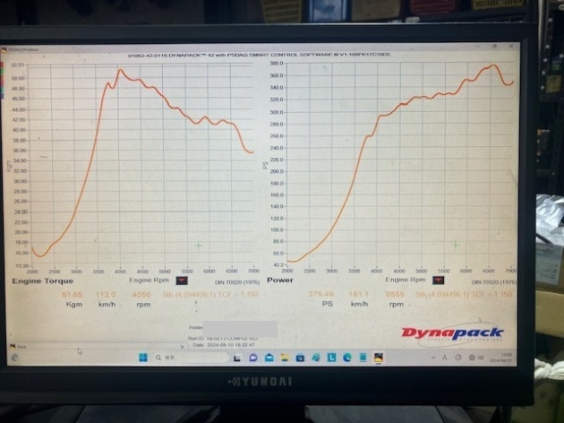Screen dimensions: 564x423
Task: Open the Windows Start menu
Action: (143, 358)
